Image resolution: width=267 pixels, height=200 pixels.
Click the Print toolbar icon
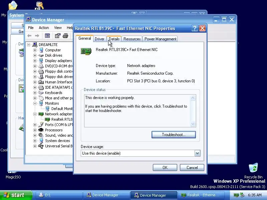(65, 36)
